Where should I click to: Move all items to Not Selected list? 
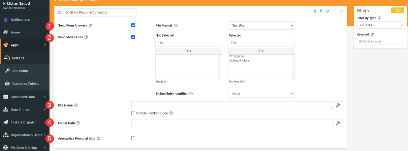(261, 51)
